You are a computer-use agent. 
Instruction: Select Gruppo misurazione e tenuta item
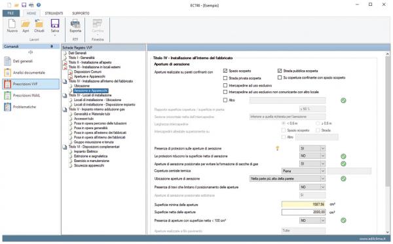tap(94, 142)
